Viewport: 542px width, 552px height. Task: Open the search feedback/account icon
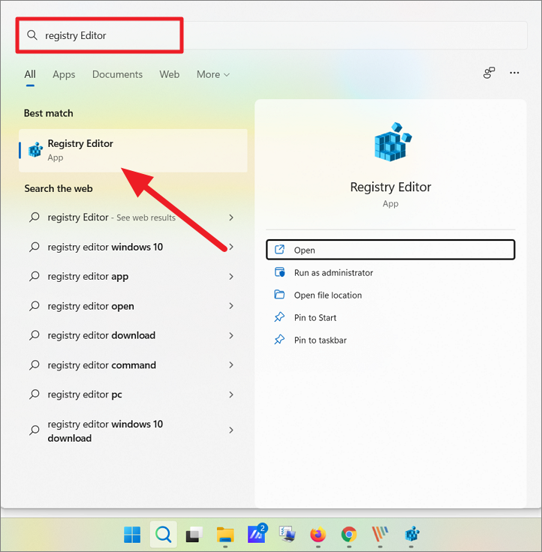click(x=489, y=73)
